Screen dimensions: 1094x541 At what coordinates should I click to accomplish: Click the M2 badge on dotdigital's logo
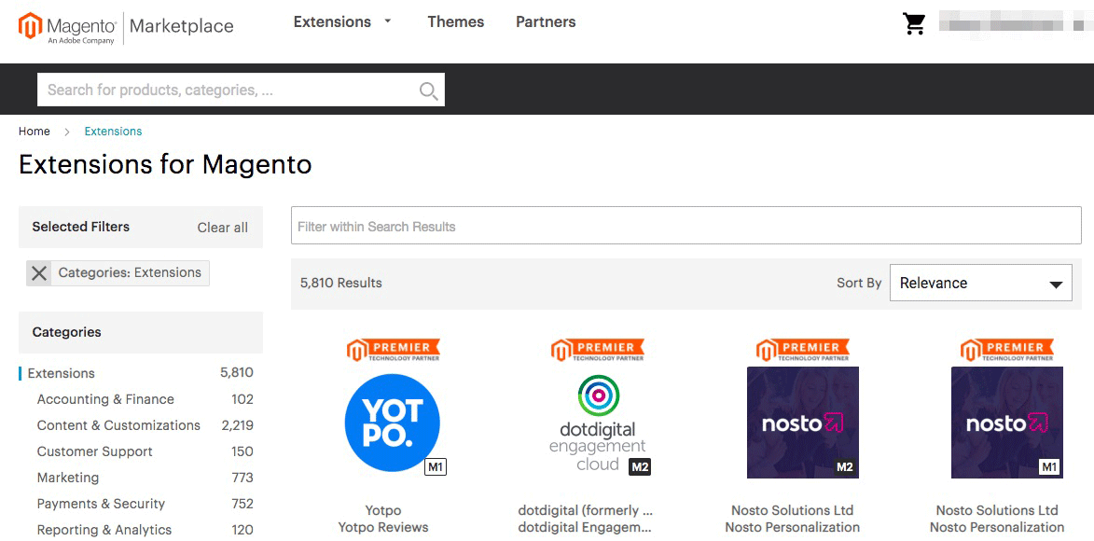[640, 466]
